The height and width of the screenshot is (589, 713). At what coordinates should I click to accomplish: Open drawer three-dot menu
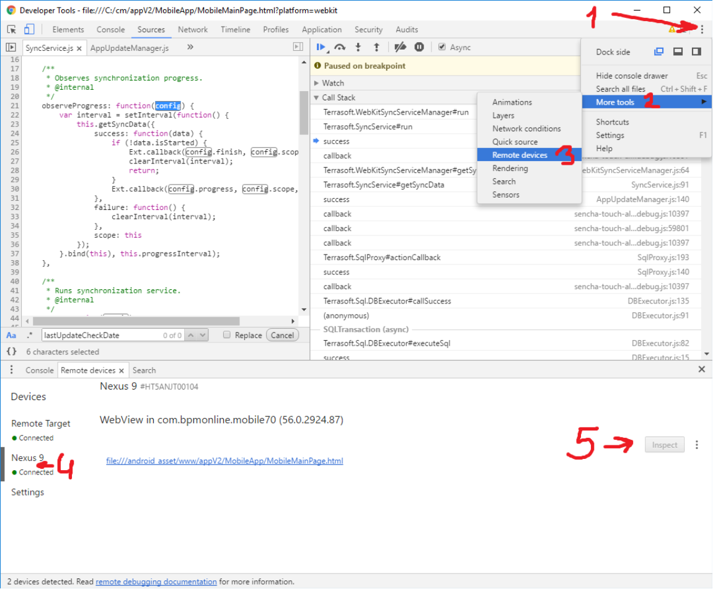point(11,370)
